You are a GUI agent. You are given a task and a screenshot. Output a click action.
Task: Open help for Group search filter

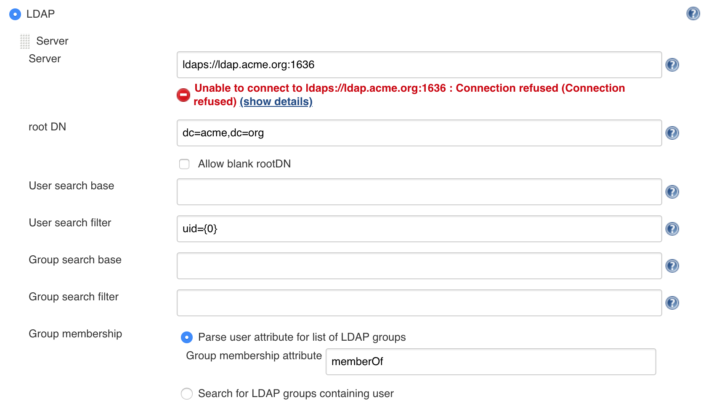pyautogui.click(x=672, y=302)
